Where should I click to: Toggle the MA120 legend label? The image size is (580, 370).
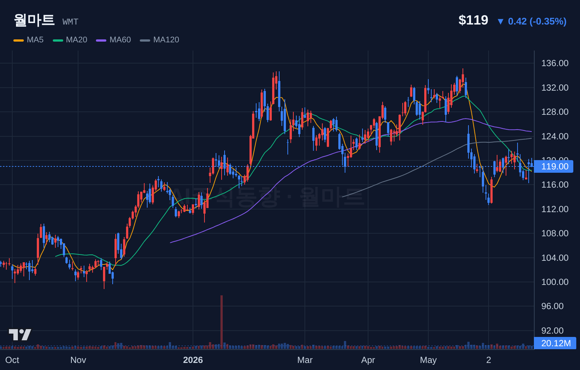point(166,40)
